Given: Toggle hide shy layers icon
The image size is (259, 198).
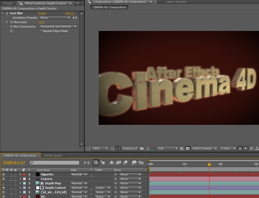Looking at the screenshot, I should click(112, 163).
